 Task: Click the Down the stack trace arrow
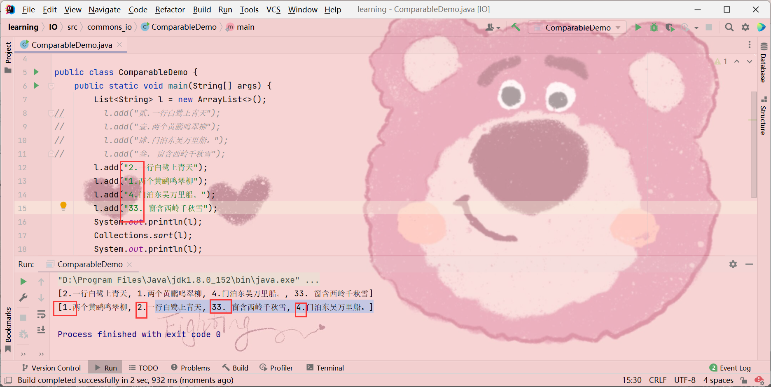(x=41, y=298)
